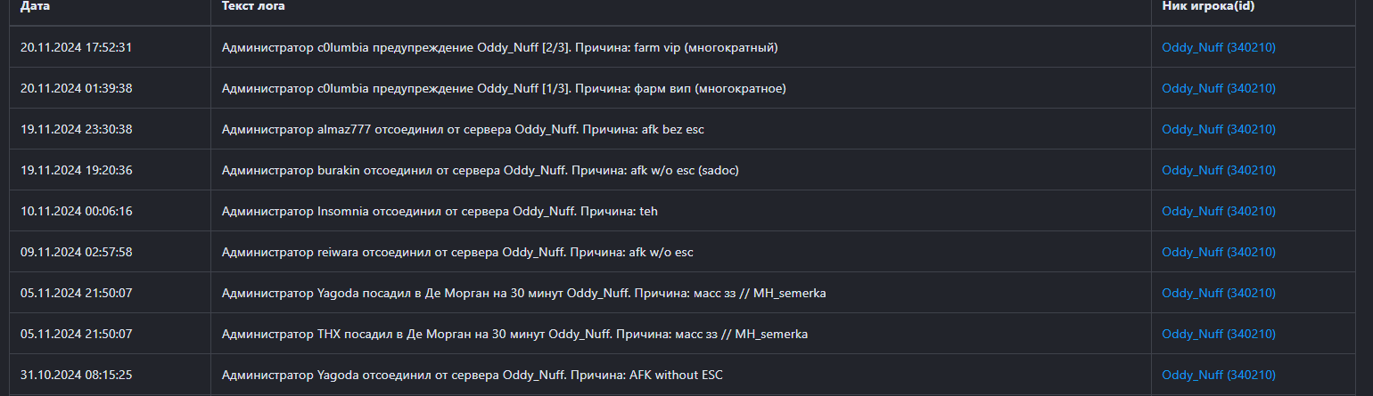Image resolution: width=1373 pixels, height=396 pixels.
Task: Click the date 19.11.2024 23:30:38
Action: point(76,129)
